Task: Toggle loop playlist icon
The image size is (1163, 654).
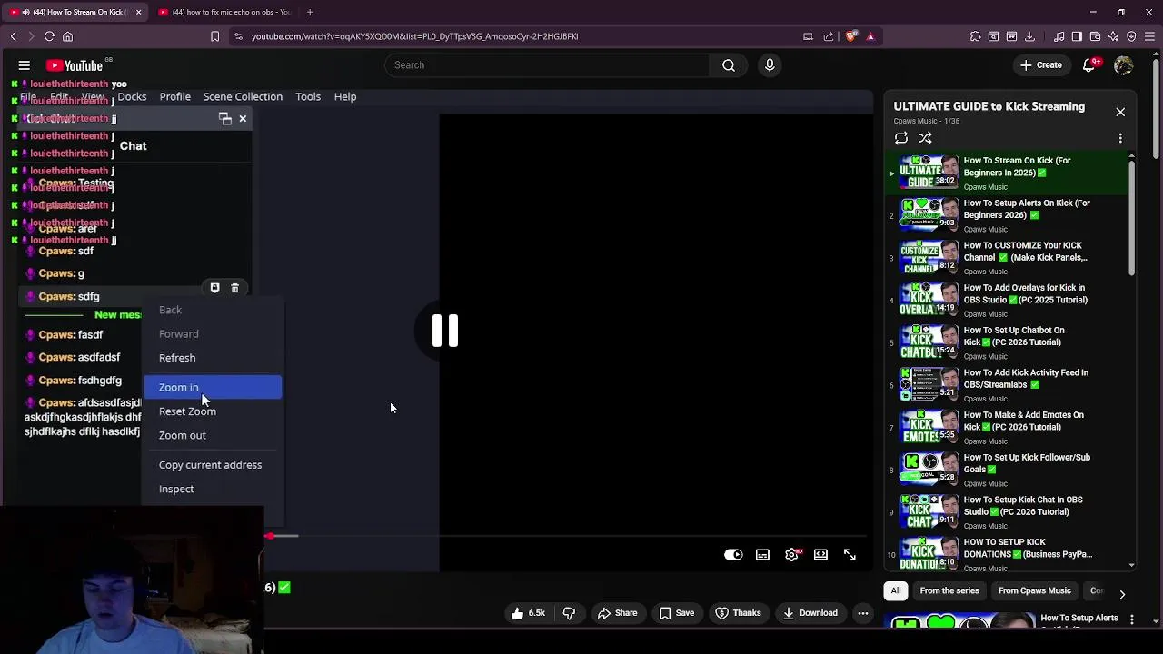Action: click(901, 138)
